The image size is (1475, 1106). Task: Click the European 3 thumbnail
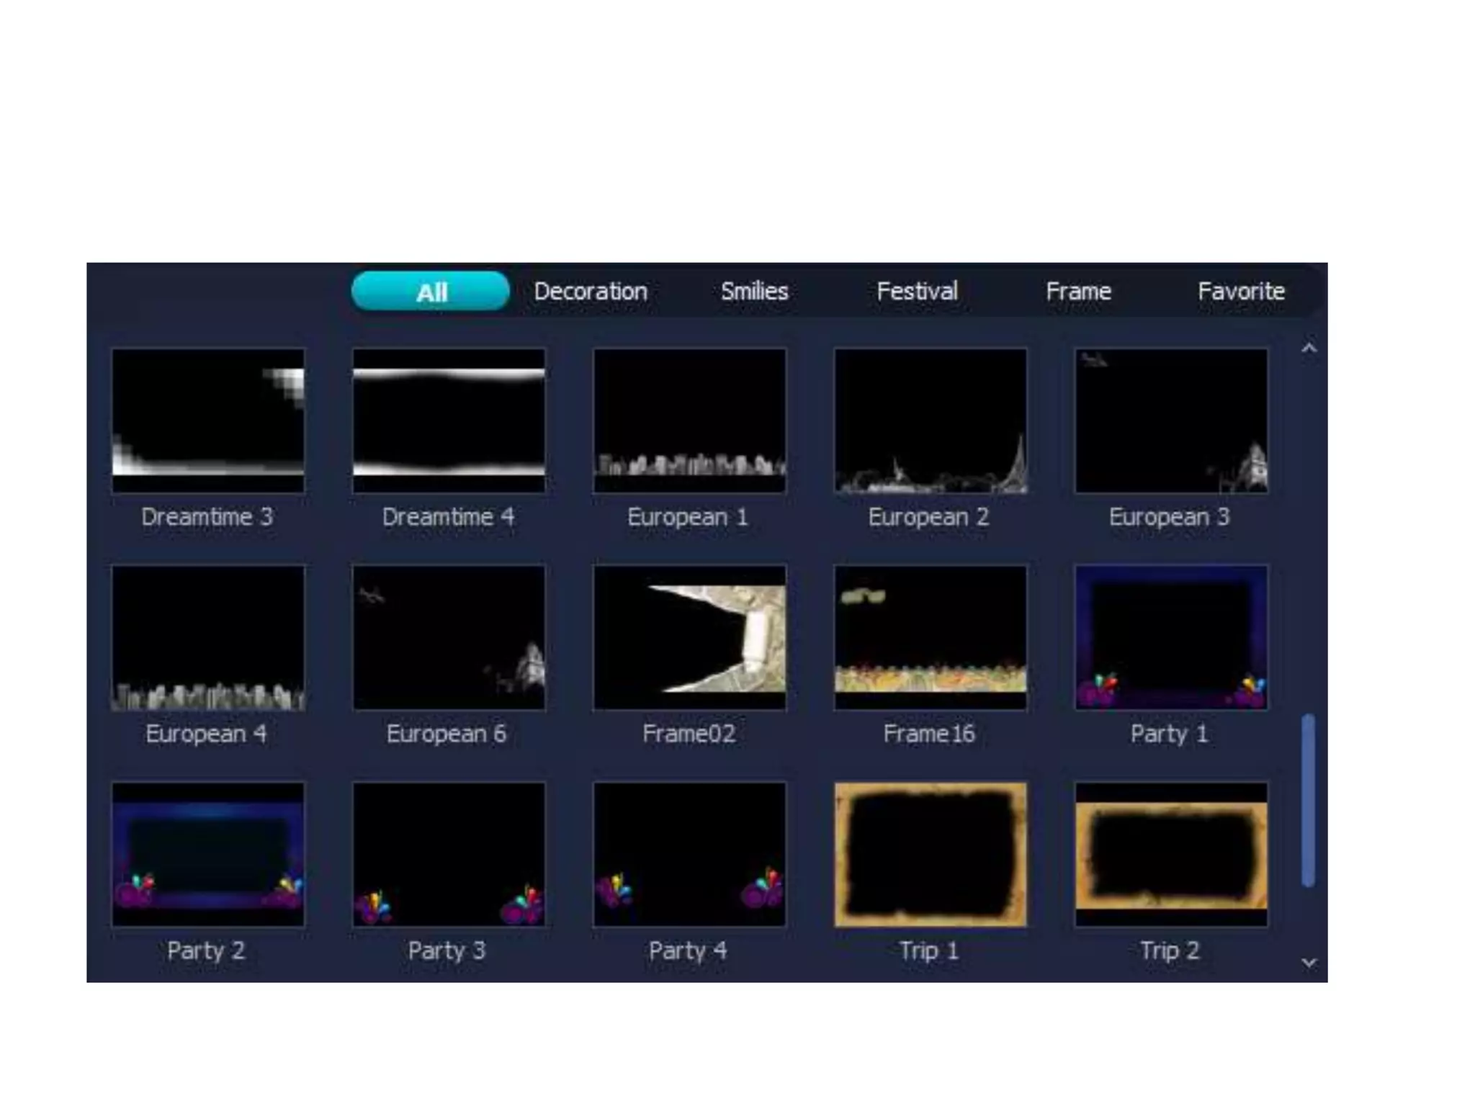[1170, 421]
